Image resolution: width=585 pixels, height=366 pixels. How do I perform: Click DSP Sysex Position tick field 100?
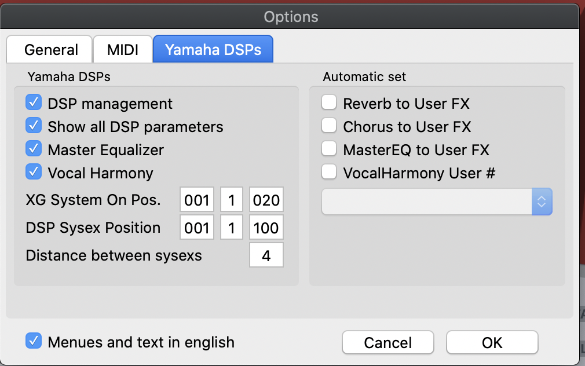[x=266, y=227]
